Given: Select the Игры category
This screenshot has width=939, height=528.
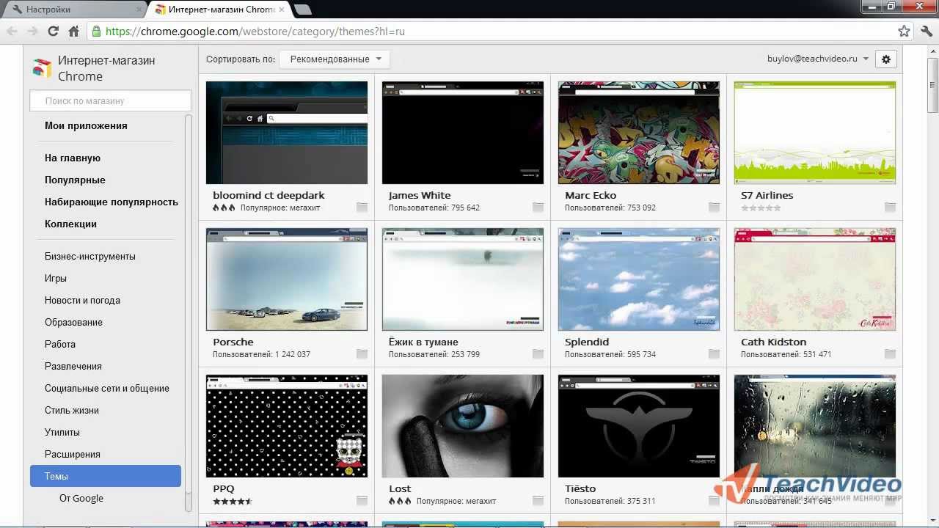Looking at the screenshot, I should 56,278.
